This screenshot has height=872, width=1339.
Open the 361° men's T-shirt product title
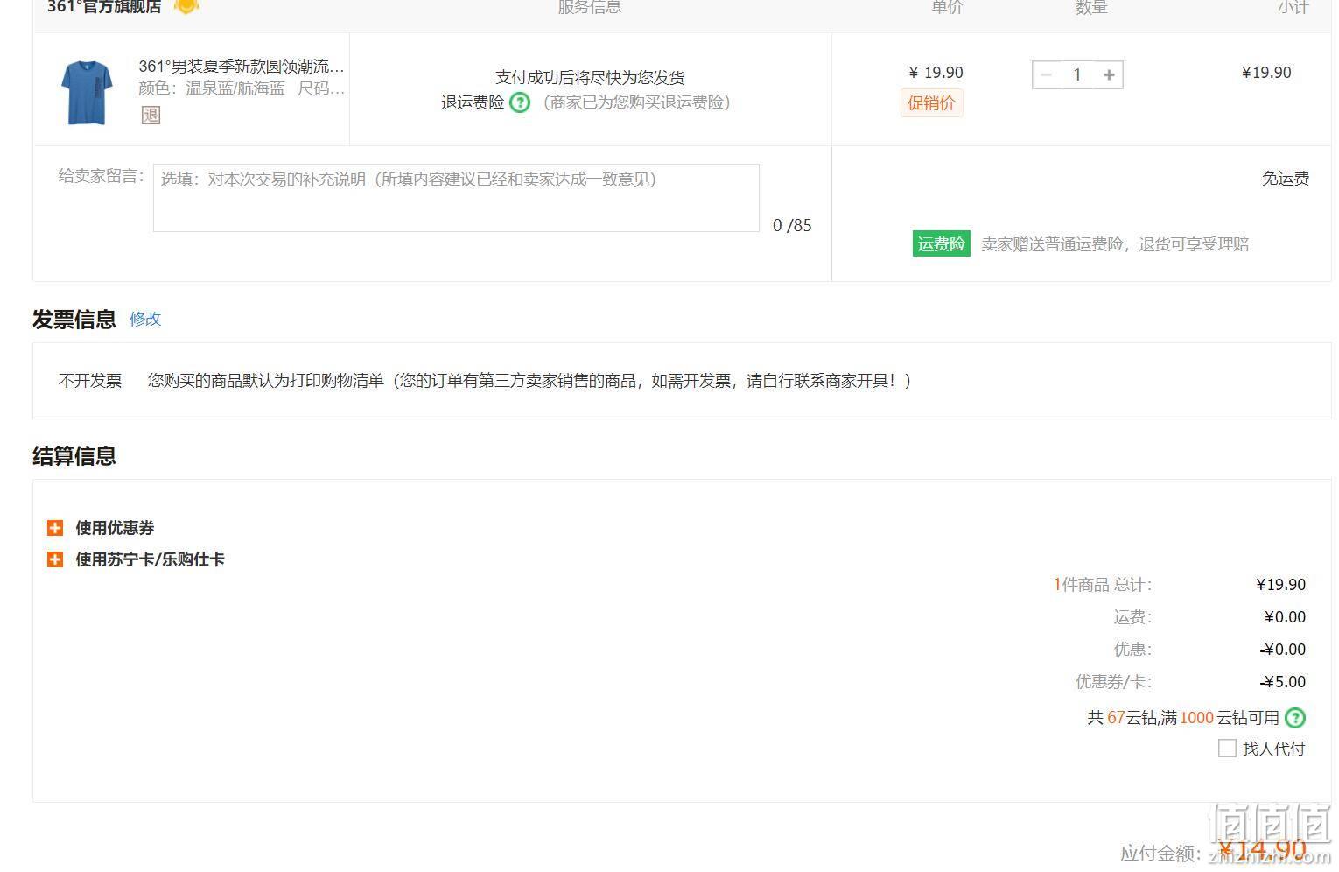pyautogui.click(x=242, y=67)
